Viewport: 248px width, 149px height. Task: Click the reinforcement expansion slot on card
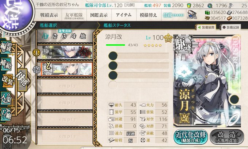click(x=234, y=99)
